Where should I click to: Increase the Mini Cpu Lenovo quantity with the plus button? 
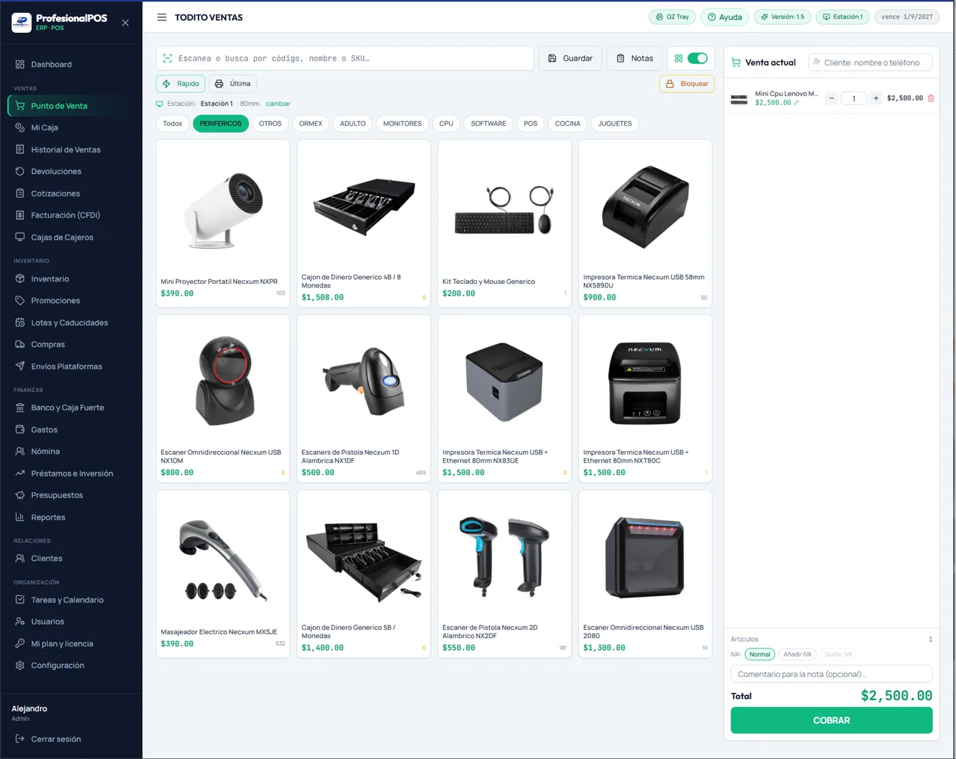click(876, 98)
